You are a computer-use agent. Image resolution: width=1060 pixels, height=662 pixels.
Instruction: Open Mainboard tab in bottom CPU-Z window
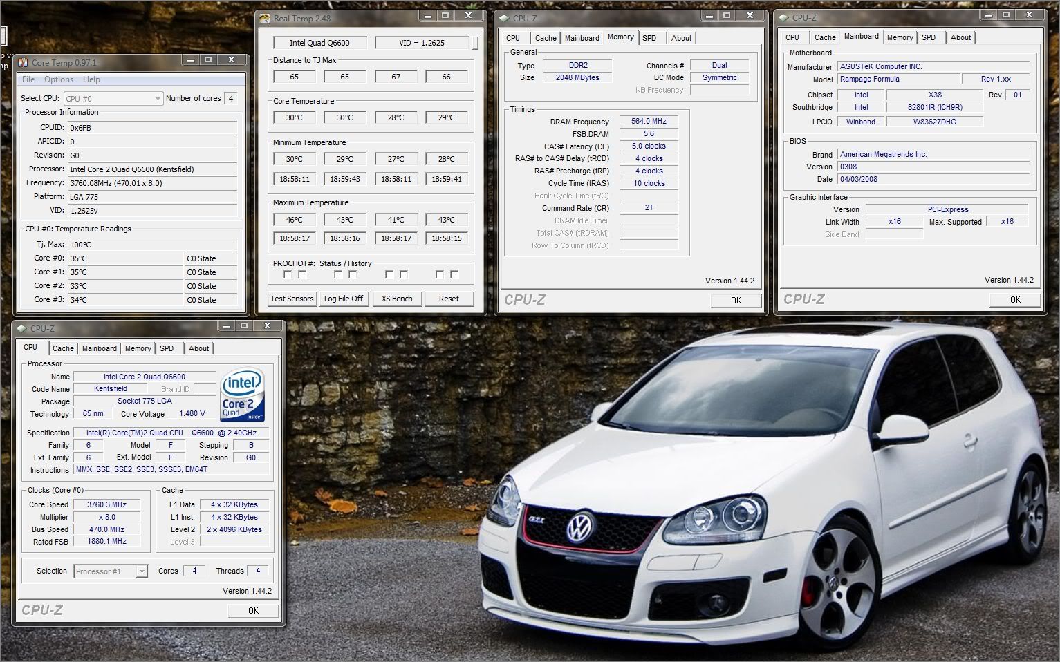coord(100,348)
